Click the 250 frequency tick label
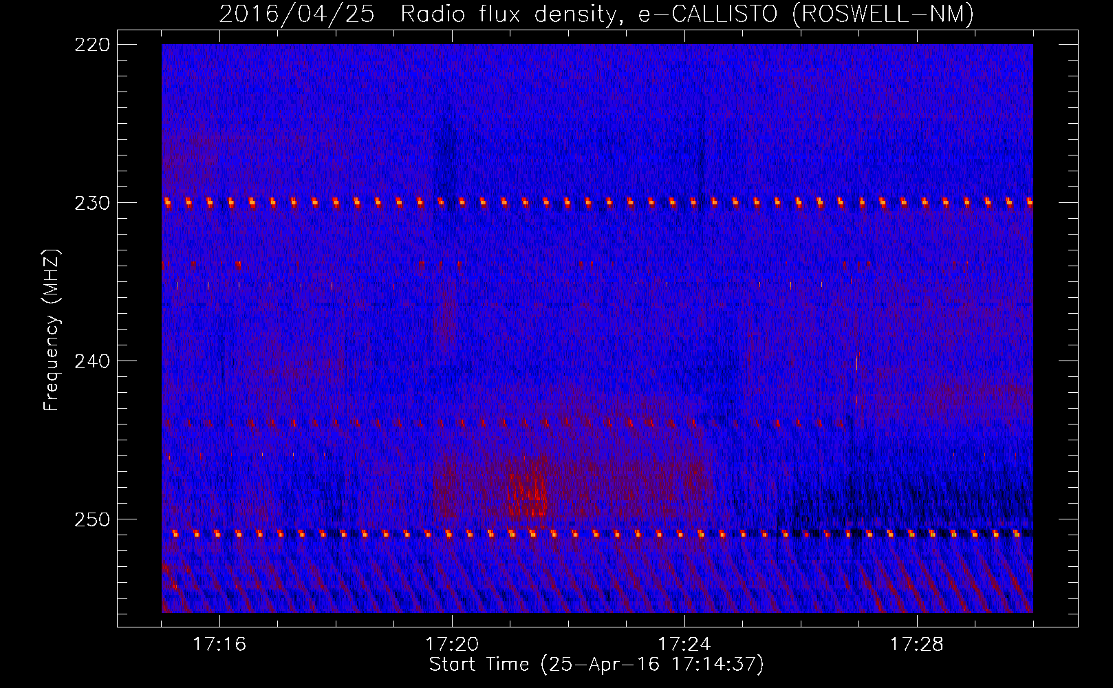This screenshot has width=1113, height=688. click(x=92, y=519)
